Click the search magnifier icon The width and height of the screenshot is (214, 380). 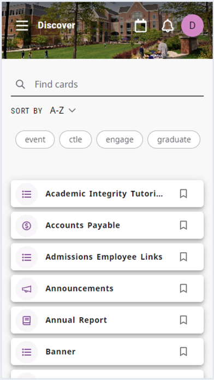pos(20,84)
